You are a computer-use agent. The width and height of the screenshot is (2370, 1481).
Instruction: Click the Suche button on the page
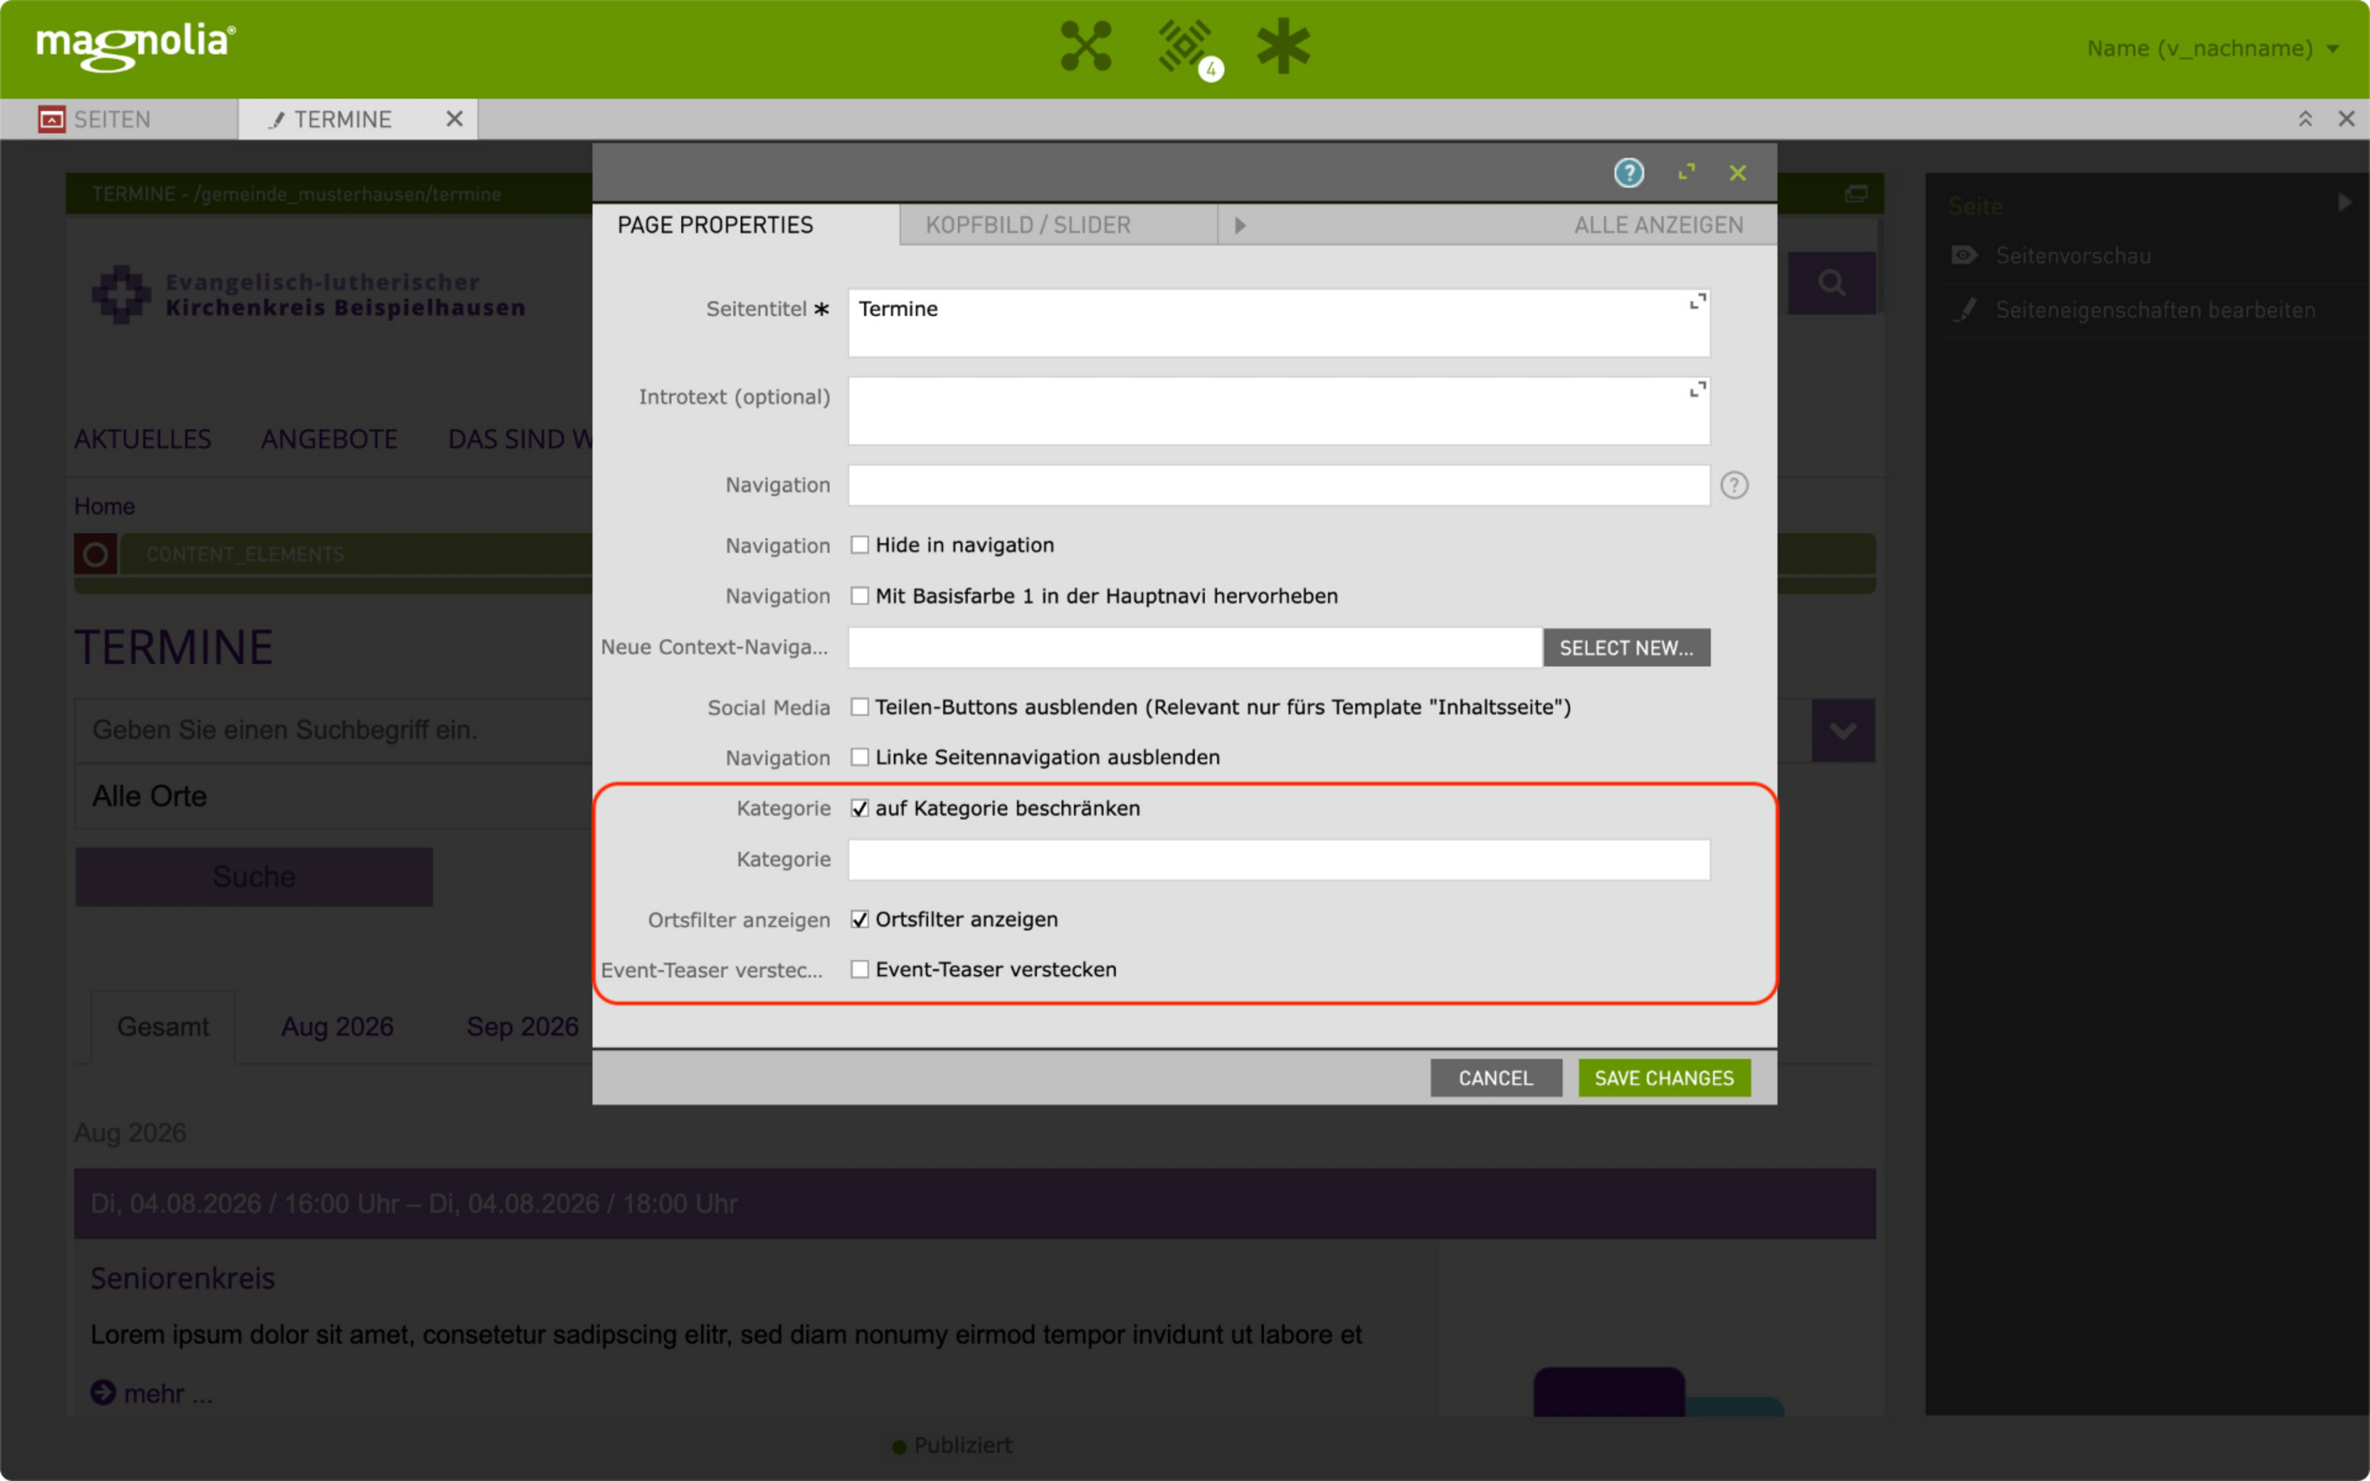pos(253,877)
